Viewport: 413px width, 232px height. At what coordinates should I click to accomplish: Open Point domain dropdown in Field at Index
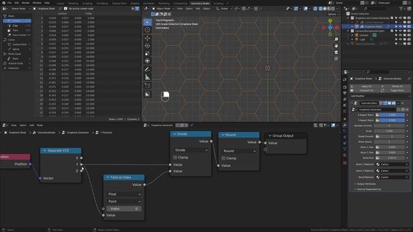tap(124, 202)
